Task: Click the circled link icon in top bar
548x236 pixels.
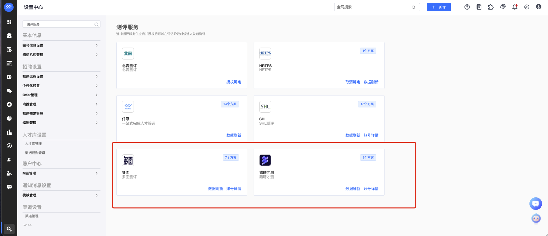Action: (x=527, y=7)
